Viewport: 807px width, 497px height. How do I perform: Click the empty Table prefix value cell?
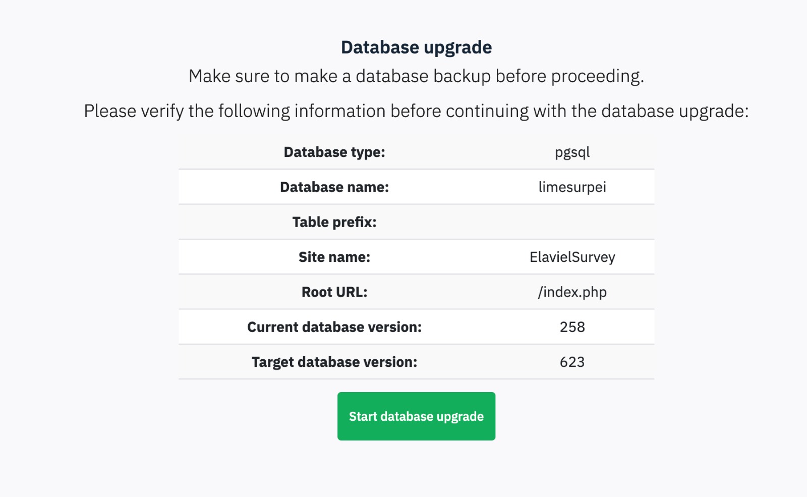572,222
